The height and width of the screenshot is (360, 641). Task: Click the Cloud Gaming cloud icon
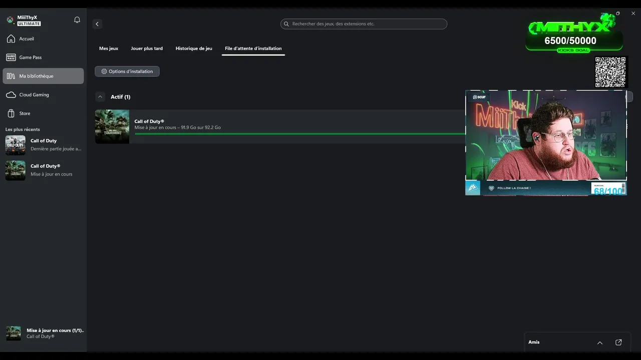(x=11, y=95)
